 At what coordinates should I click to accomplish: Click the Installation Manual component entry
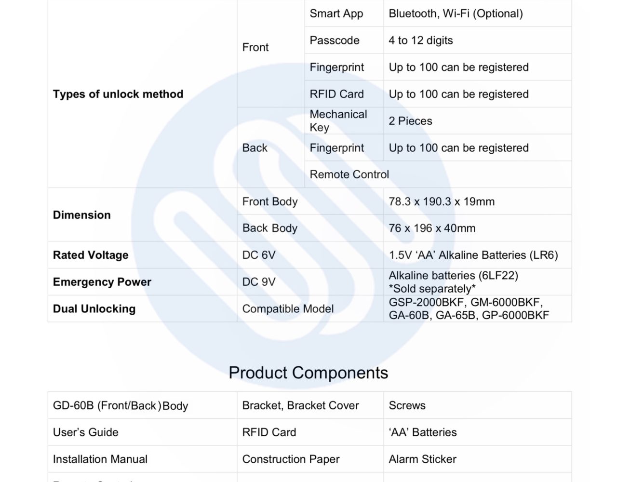(x=100, y=459)
